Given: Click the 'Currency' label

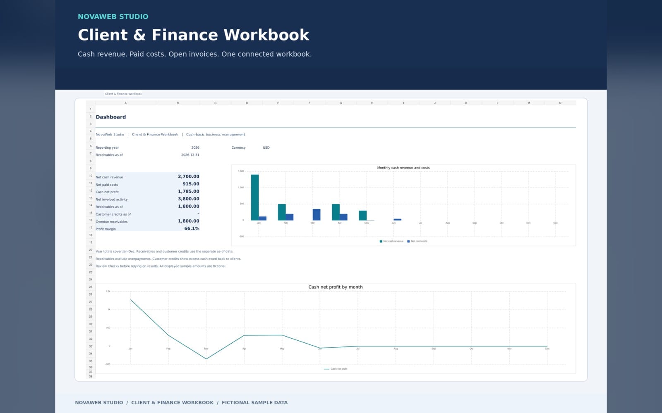Looking at the screenshot, I should pos(238,147).
